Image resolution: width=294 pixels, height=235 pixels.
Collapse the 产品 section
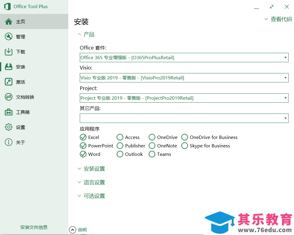86,34
